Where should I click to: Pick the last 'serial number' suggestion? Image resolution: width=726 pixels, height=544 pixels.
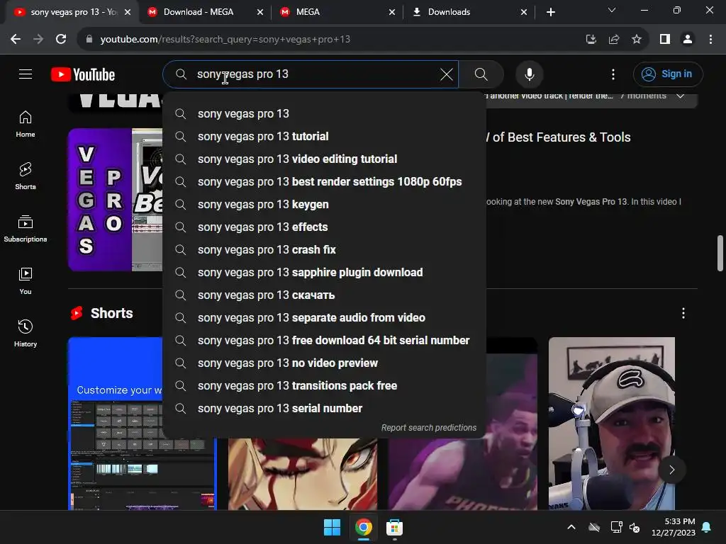coord(324,409)
